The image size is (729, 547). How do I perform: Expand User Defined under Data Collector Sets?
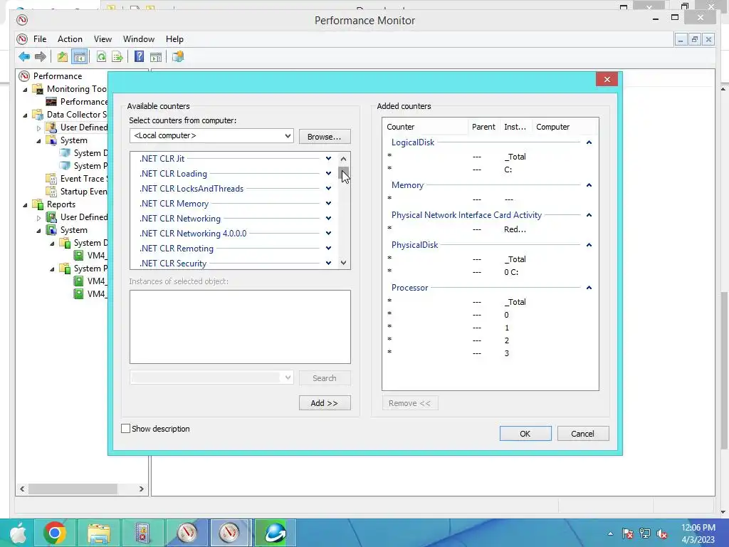pyautogui.click(x=38, y=127)
